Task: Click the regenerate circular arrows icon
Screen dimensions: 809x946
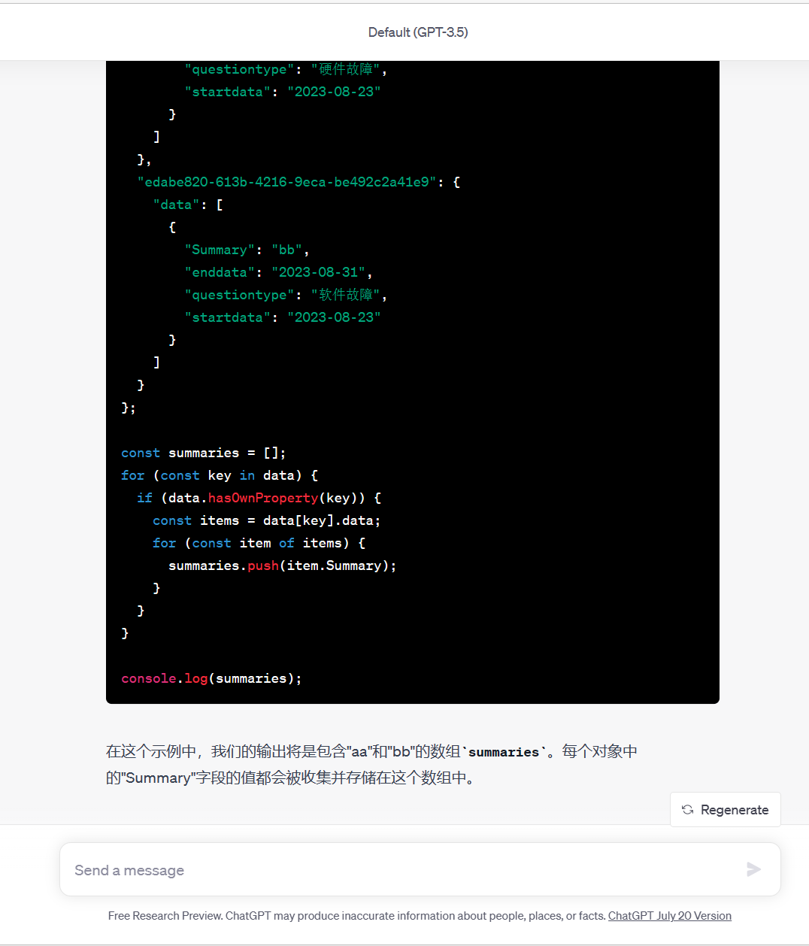Action: coord(687,810)
